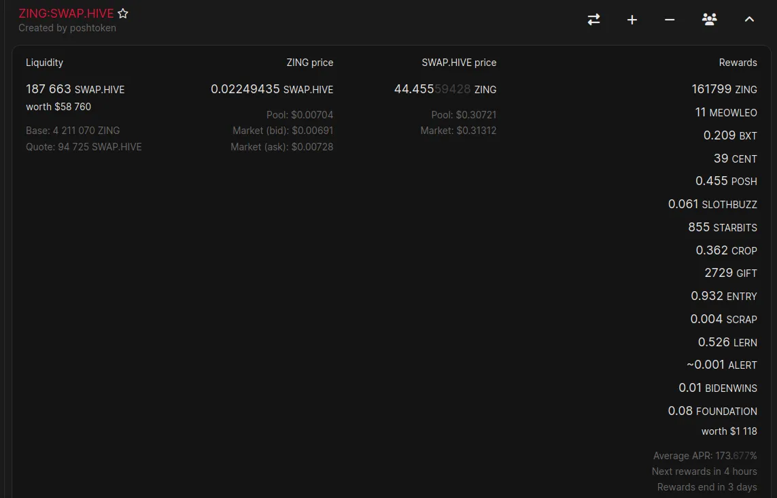Remove liquidity with the minus icon
Viewport: 777px width, 498px height.
[x=670, y=19]
